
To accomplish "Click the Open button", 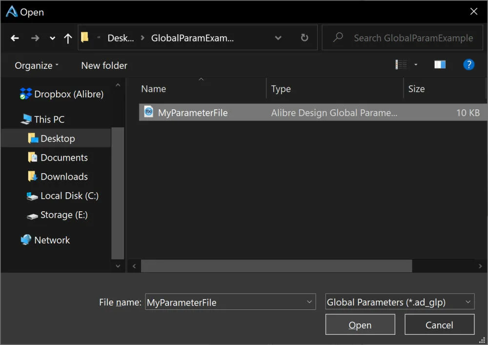I will [x=360, y=324].
